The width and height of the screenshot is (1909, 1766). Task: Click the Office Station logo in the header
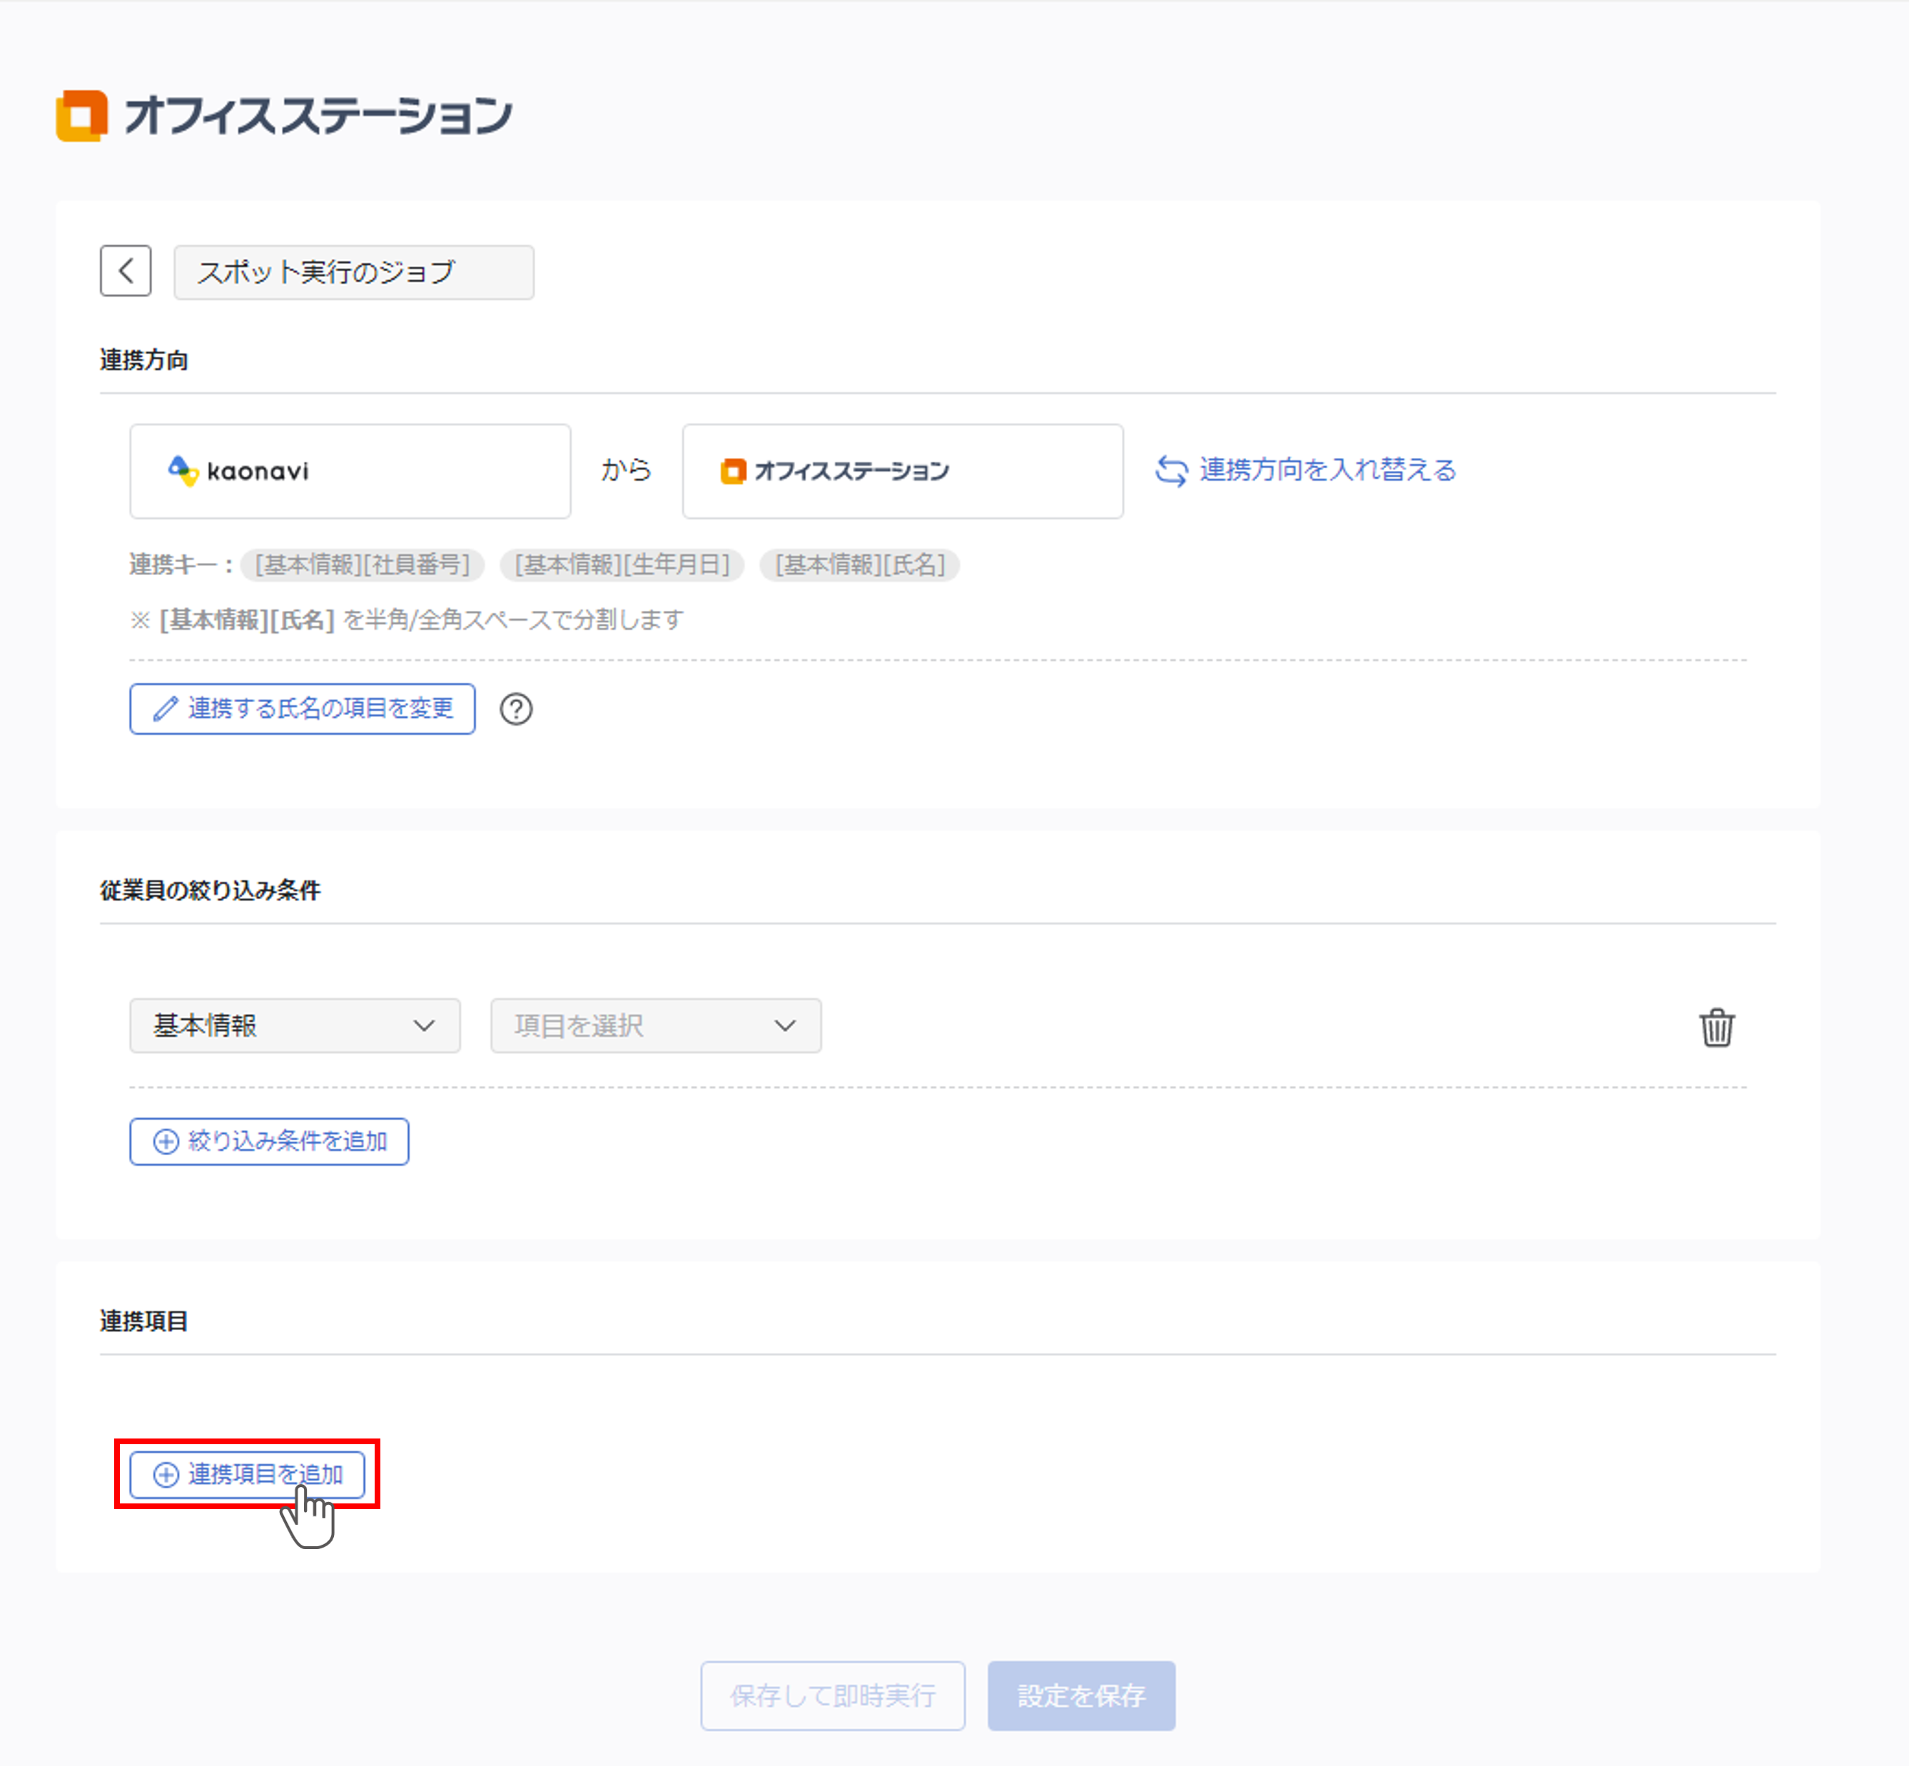tap(284, 116)
